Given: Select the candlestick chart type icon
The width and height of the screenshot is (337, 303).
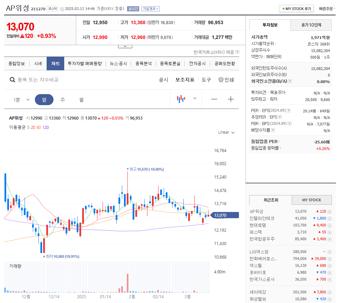Looking at the screenshot, I should pyautogui.click(x=181, y=99).
